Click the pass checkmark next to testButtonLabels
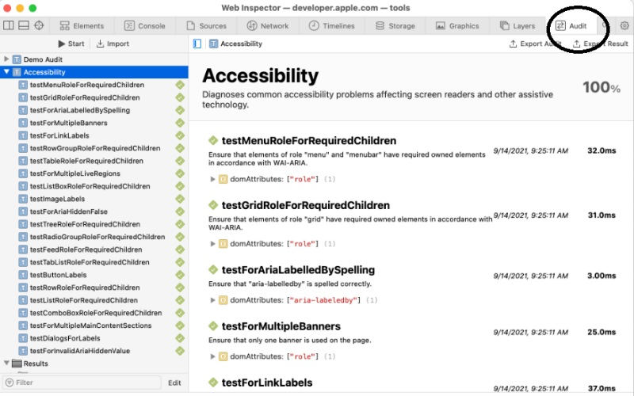This screenshot has width=634, height=396. pos(179,275)
